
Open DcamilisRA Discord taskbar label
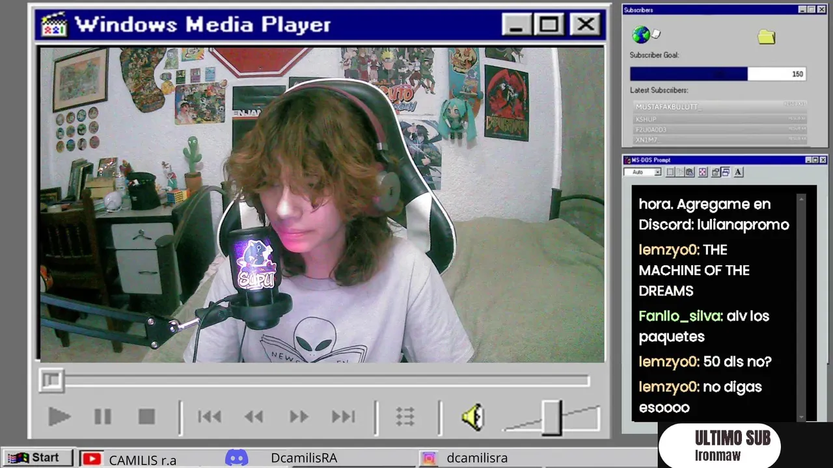click(x=304, y=458)
